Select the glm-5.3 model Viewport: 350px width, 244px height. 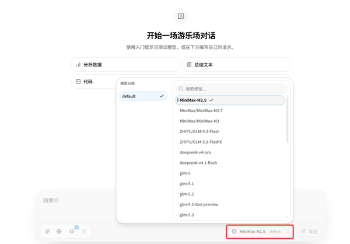pos(230,215)
